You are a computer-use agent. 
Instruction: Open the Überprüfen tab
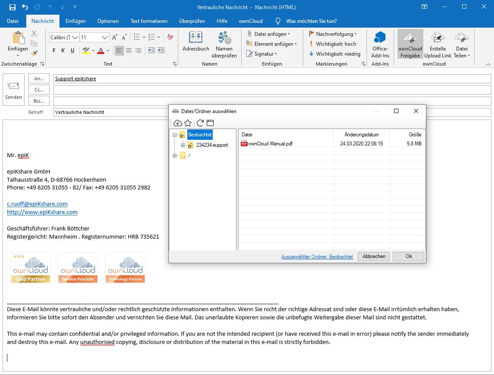(x=192, y=21)
